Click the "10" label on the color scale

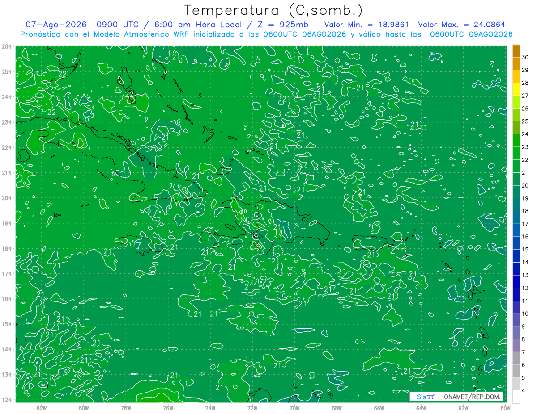[525, 314]
